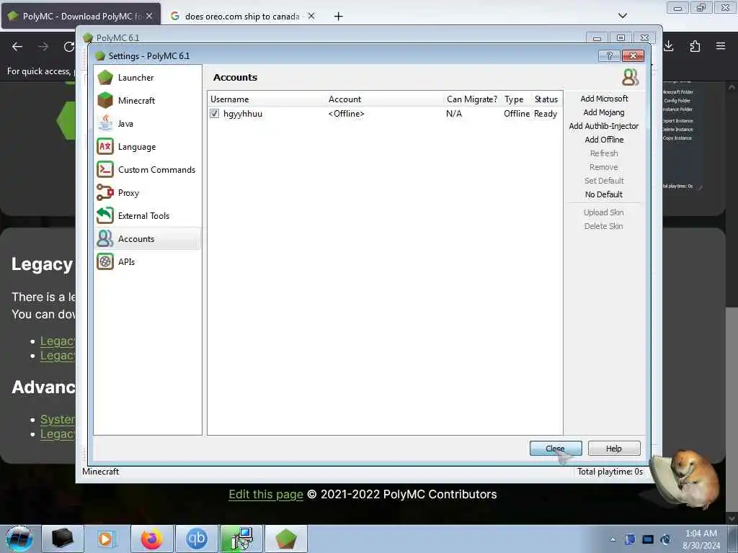The width and height of the screenshot is (738, 553).
Task: Open the Windows Start menu
Action: pos(19,539)
